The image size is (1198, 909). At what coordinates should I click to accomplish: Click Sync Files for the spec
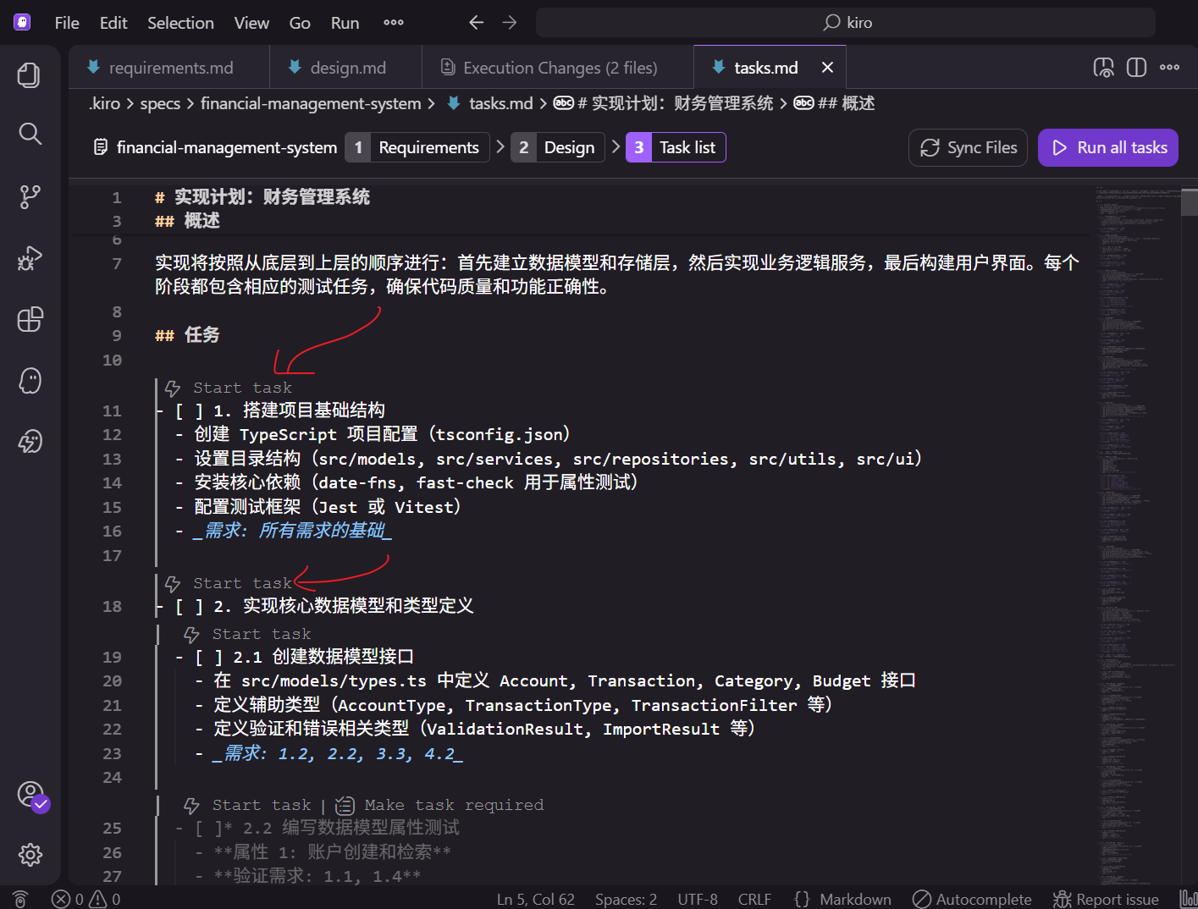pos(968,147)
